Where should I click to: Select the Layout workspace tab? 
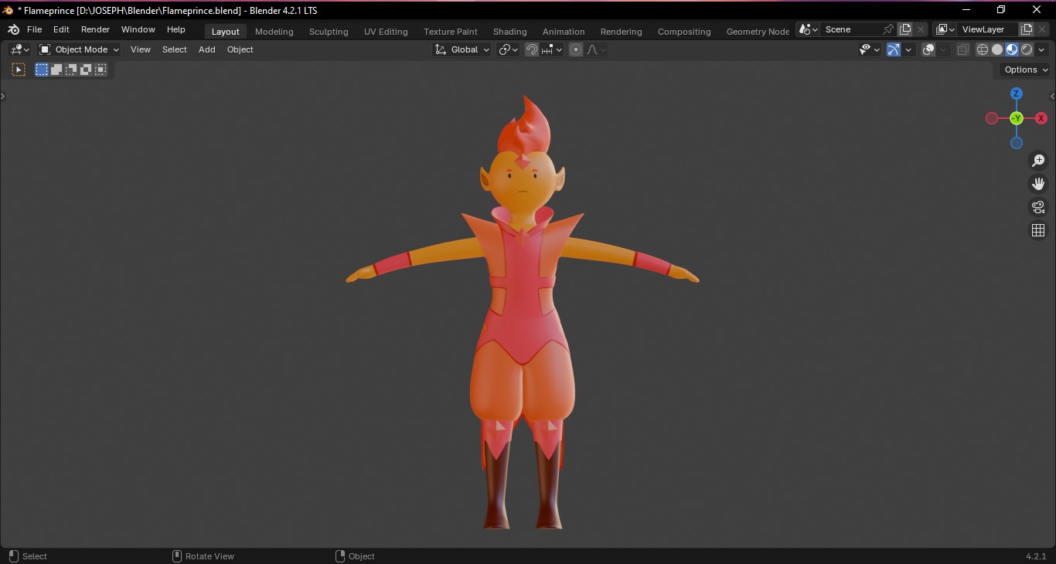coord(226,32)
